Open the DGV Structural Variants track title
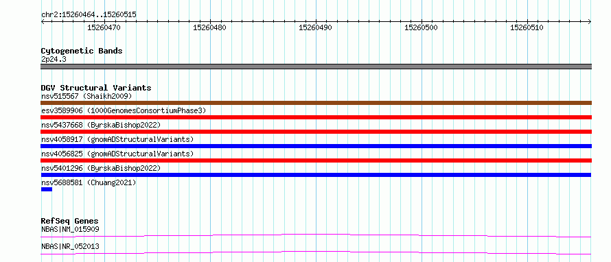 (96, 88)
